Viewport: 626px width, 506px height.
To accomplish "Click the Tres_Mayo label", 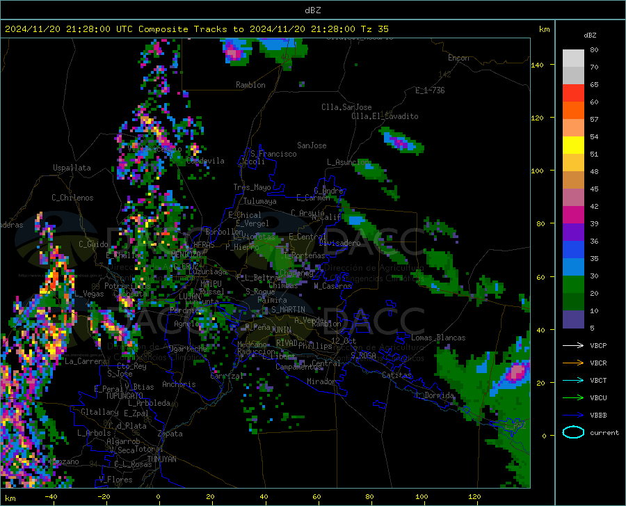I will (x=252, y=187).
